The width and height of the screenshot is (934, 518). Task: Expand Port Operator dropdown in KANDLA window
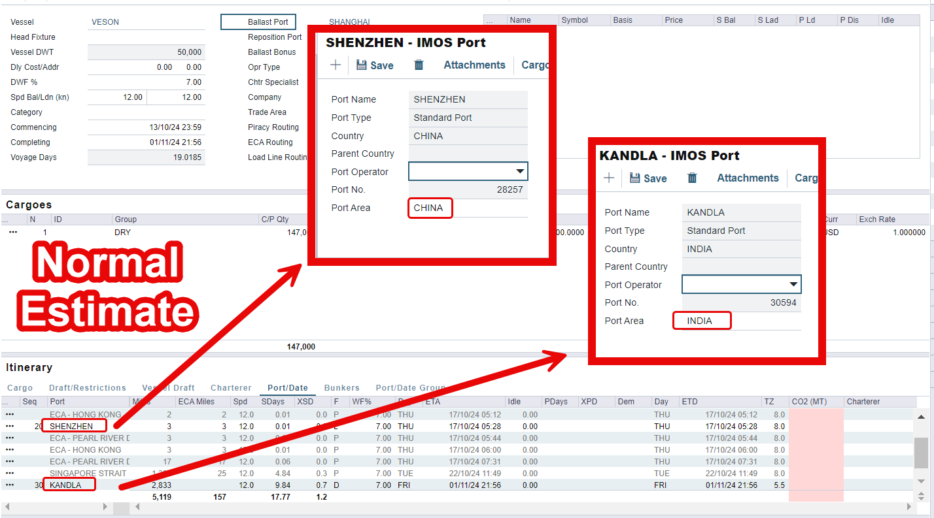pyautogui.click(x=793, y=285)
